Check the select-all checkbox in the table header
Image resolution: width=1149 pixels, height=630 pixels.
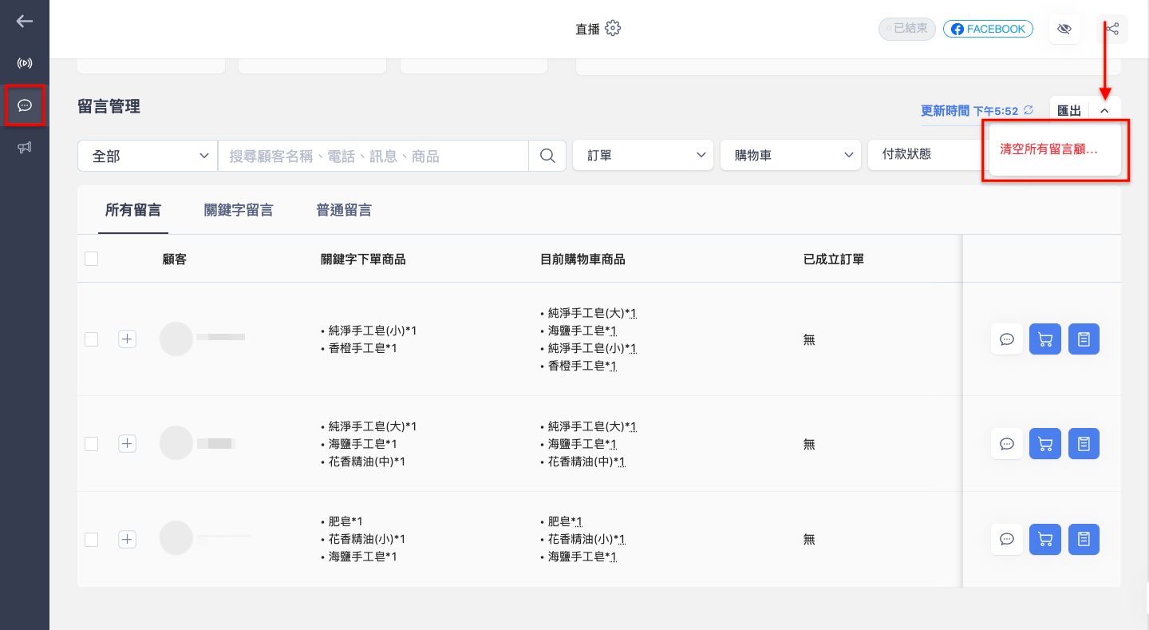(x=91, y=258)
